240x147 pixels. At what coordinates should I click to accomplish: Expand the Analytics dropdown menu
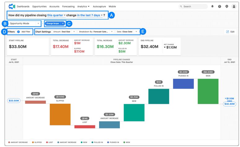(x=83, y=6)
